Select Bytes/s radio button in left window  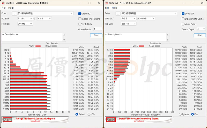pos(77,114)
